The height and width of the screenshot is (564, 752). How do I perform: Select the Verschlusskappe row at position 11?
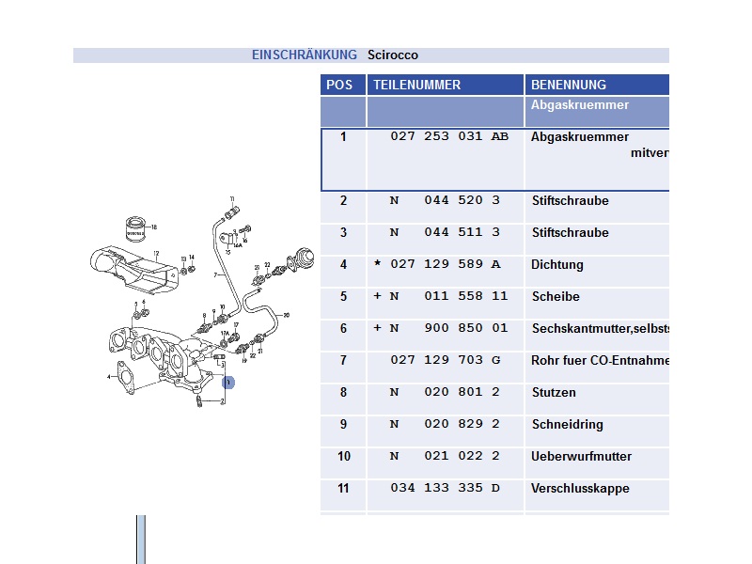click(579, 489)
